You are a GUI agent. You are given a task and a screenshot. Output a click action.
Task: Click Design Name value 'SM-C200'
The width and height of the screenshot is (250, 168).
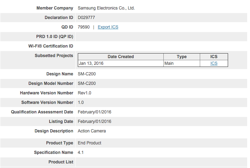coord(87,74)
